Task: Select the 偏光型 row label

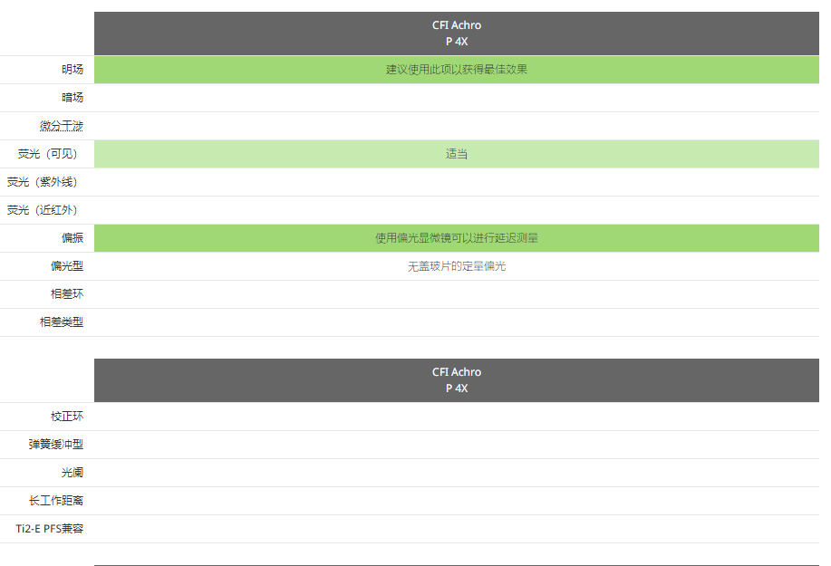Action: tap(67, 265)
